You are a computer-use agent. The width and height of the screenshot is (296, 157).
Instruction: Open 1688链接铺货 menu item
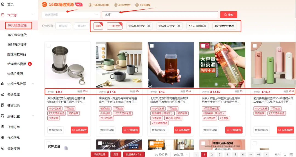click(17, 35)
